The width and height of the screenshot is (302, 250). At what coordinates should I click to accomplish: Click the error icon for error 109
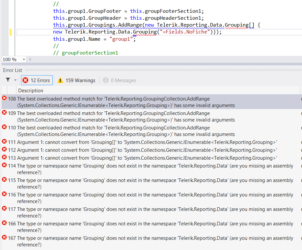(x=4, y=113)
